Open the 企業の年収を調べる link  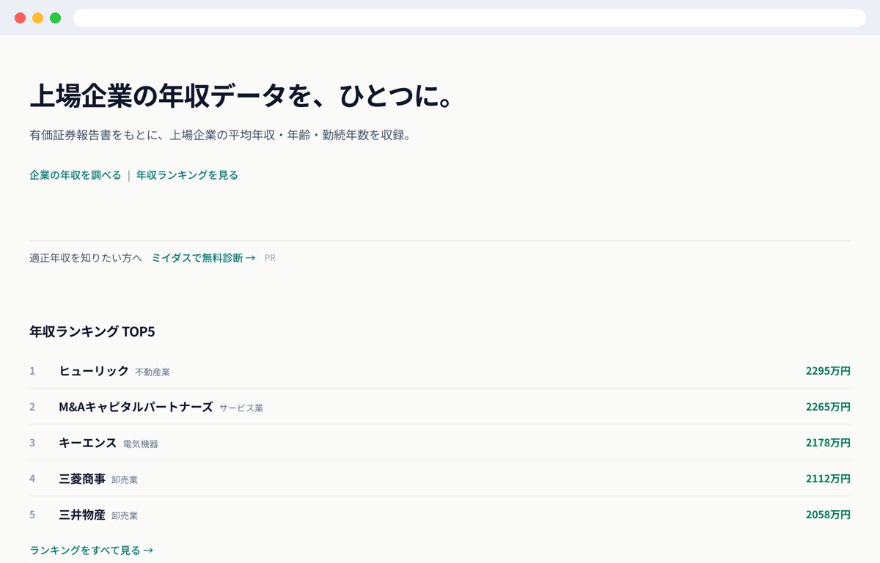click(x=76, y=175)
